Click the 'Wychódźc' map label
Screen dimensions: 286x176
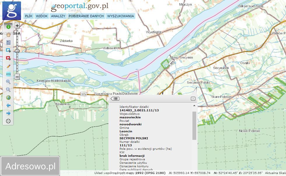point(154,32)
